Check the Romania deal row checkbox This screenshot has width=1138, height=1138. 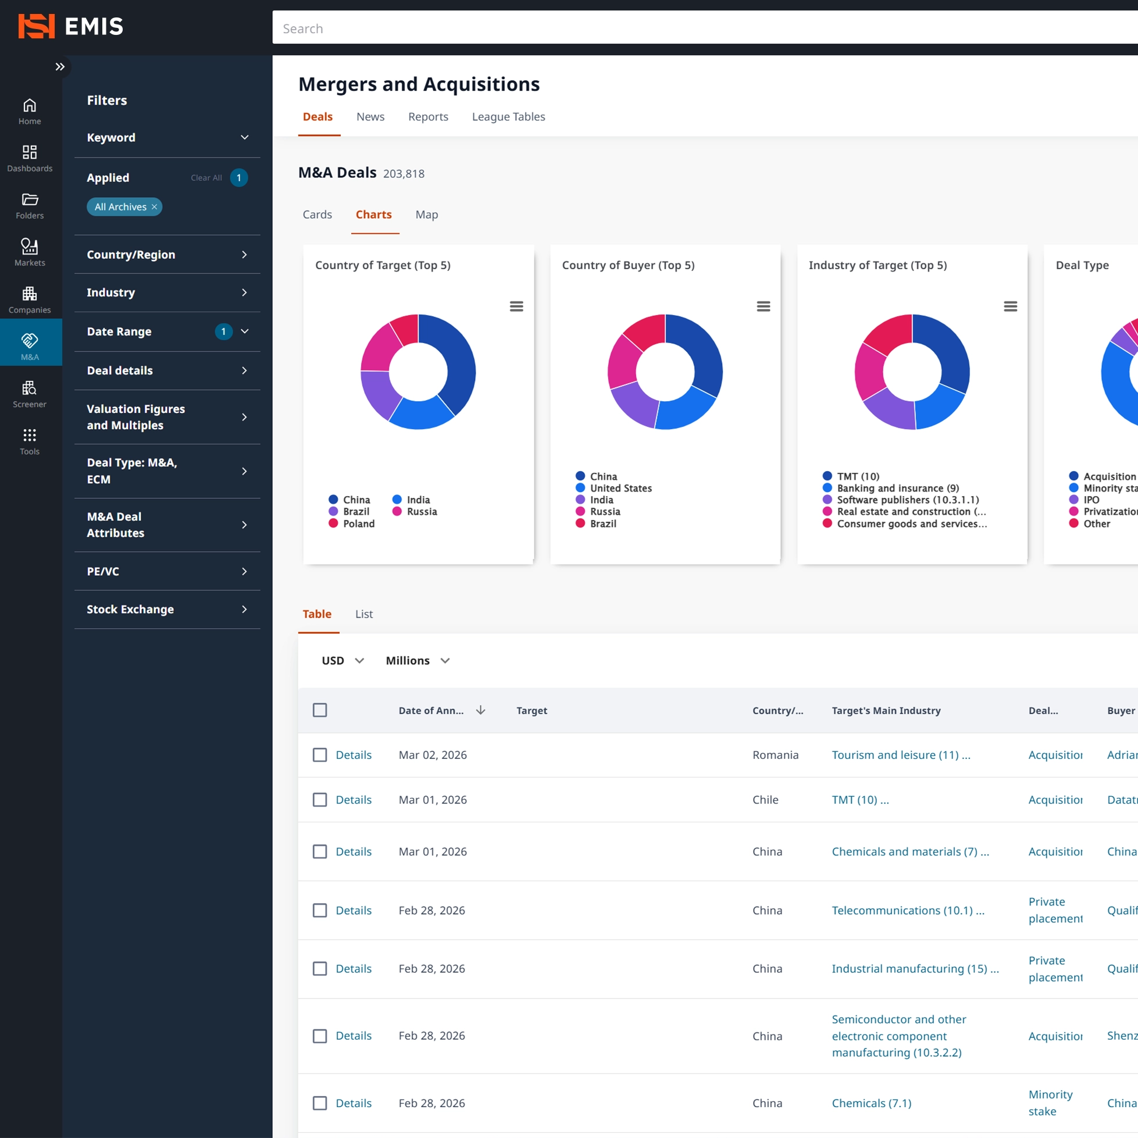320,755
